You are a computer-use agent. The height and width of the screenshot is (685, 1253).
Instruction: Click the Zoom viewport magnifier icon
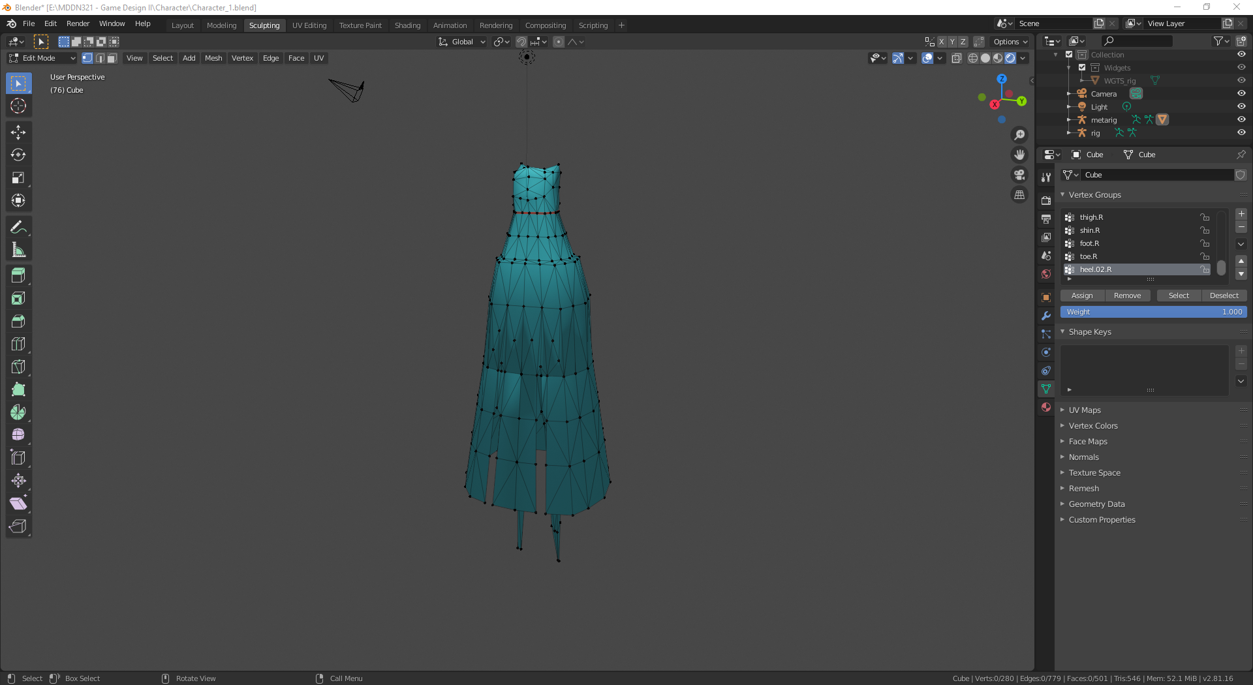tap(1019, 135)
